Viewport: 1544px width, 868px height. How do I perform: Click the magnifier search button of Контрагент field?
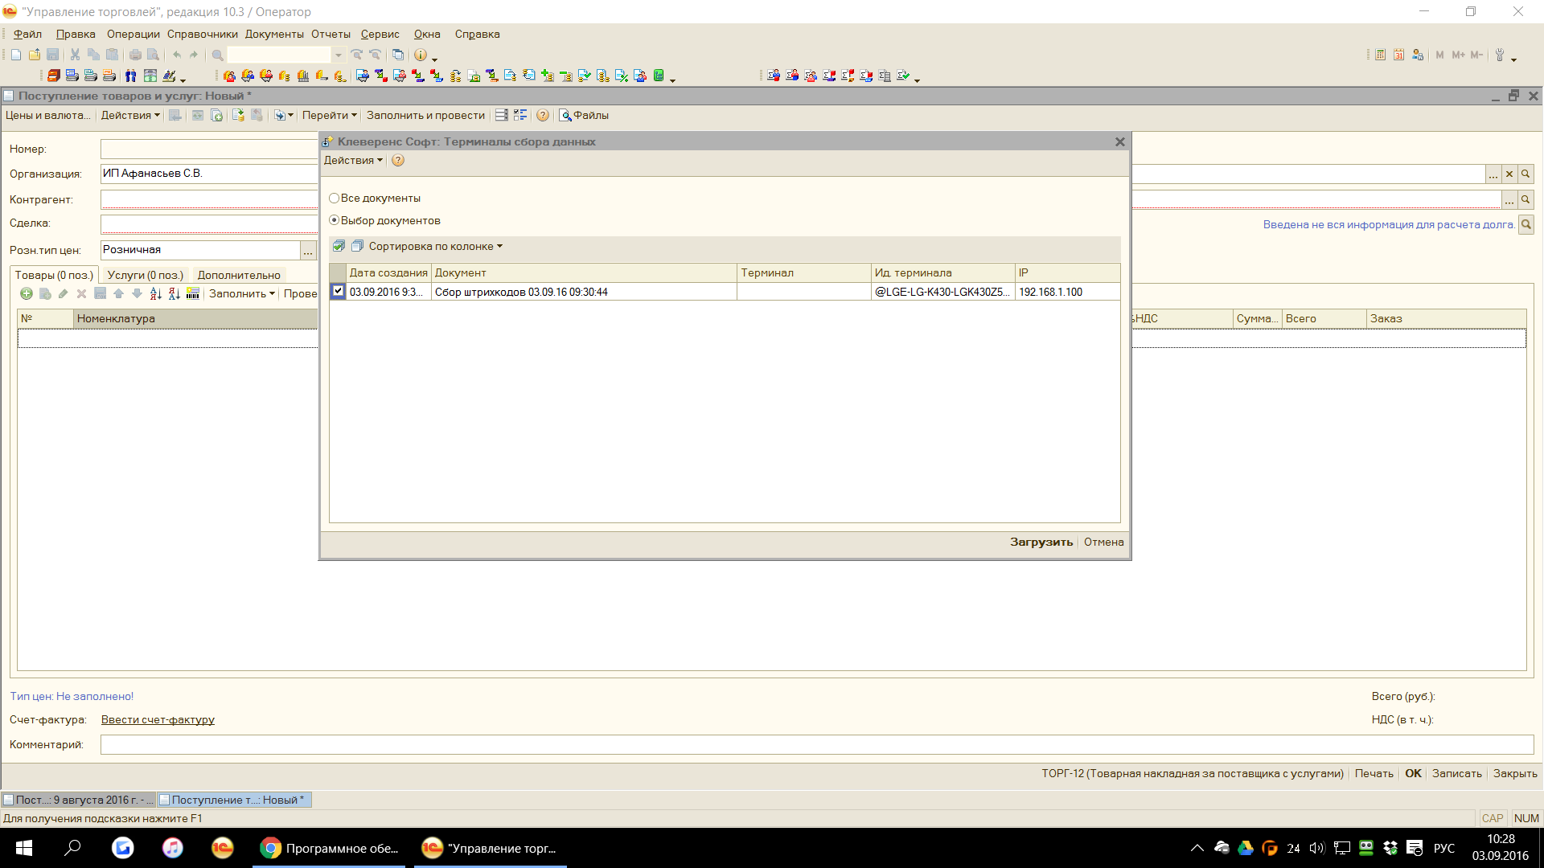coord(1526,199)
